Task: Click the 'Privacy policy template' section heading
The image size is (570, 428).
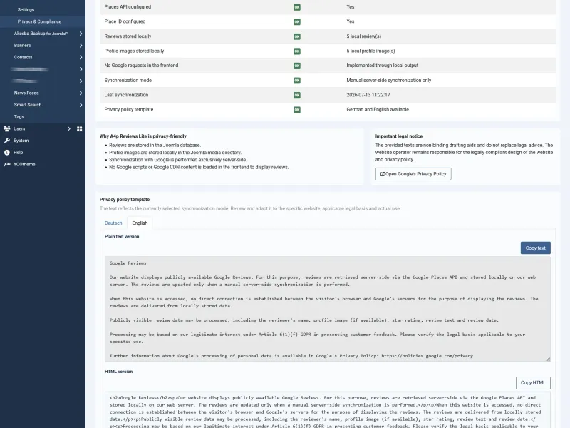Action: pos(125,200)
